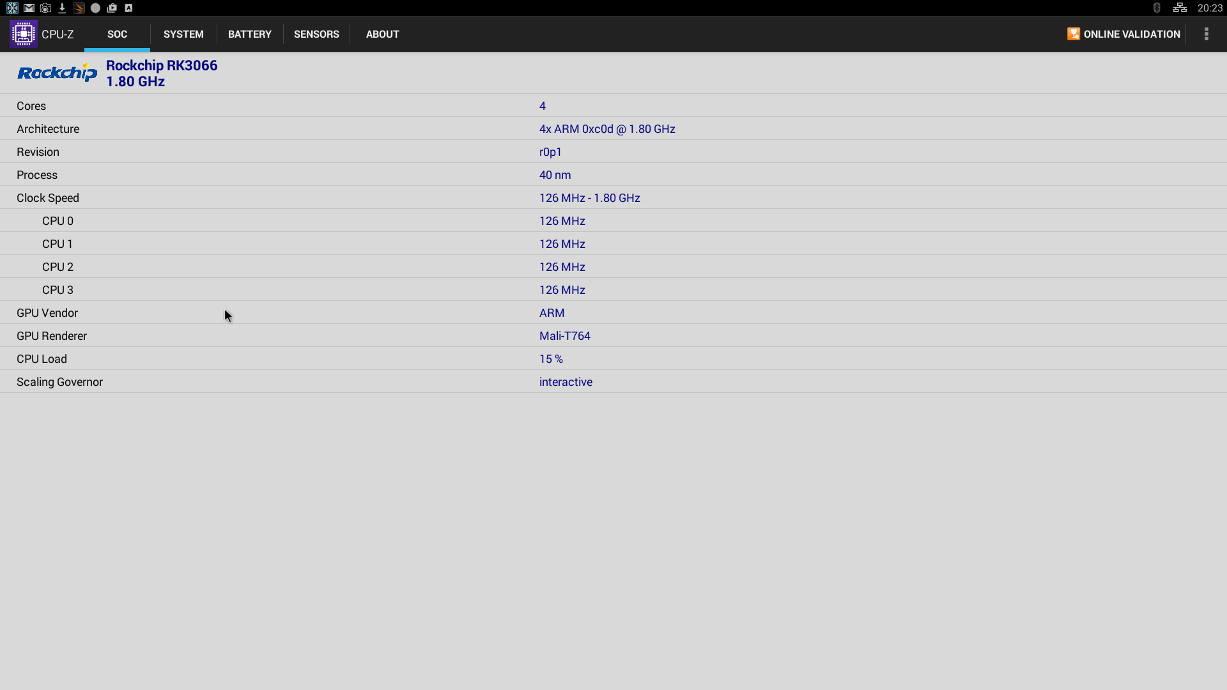Switch to the SOC tab

point(117,34)
